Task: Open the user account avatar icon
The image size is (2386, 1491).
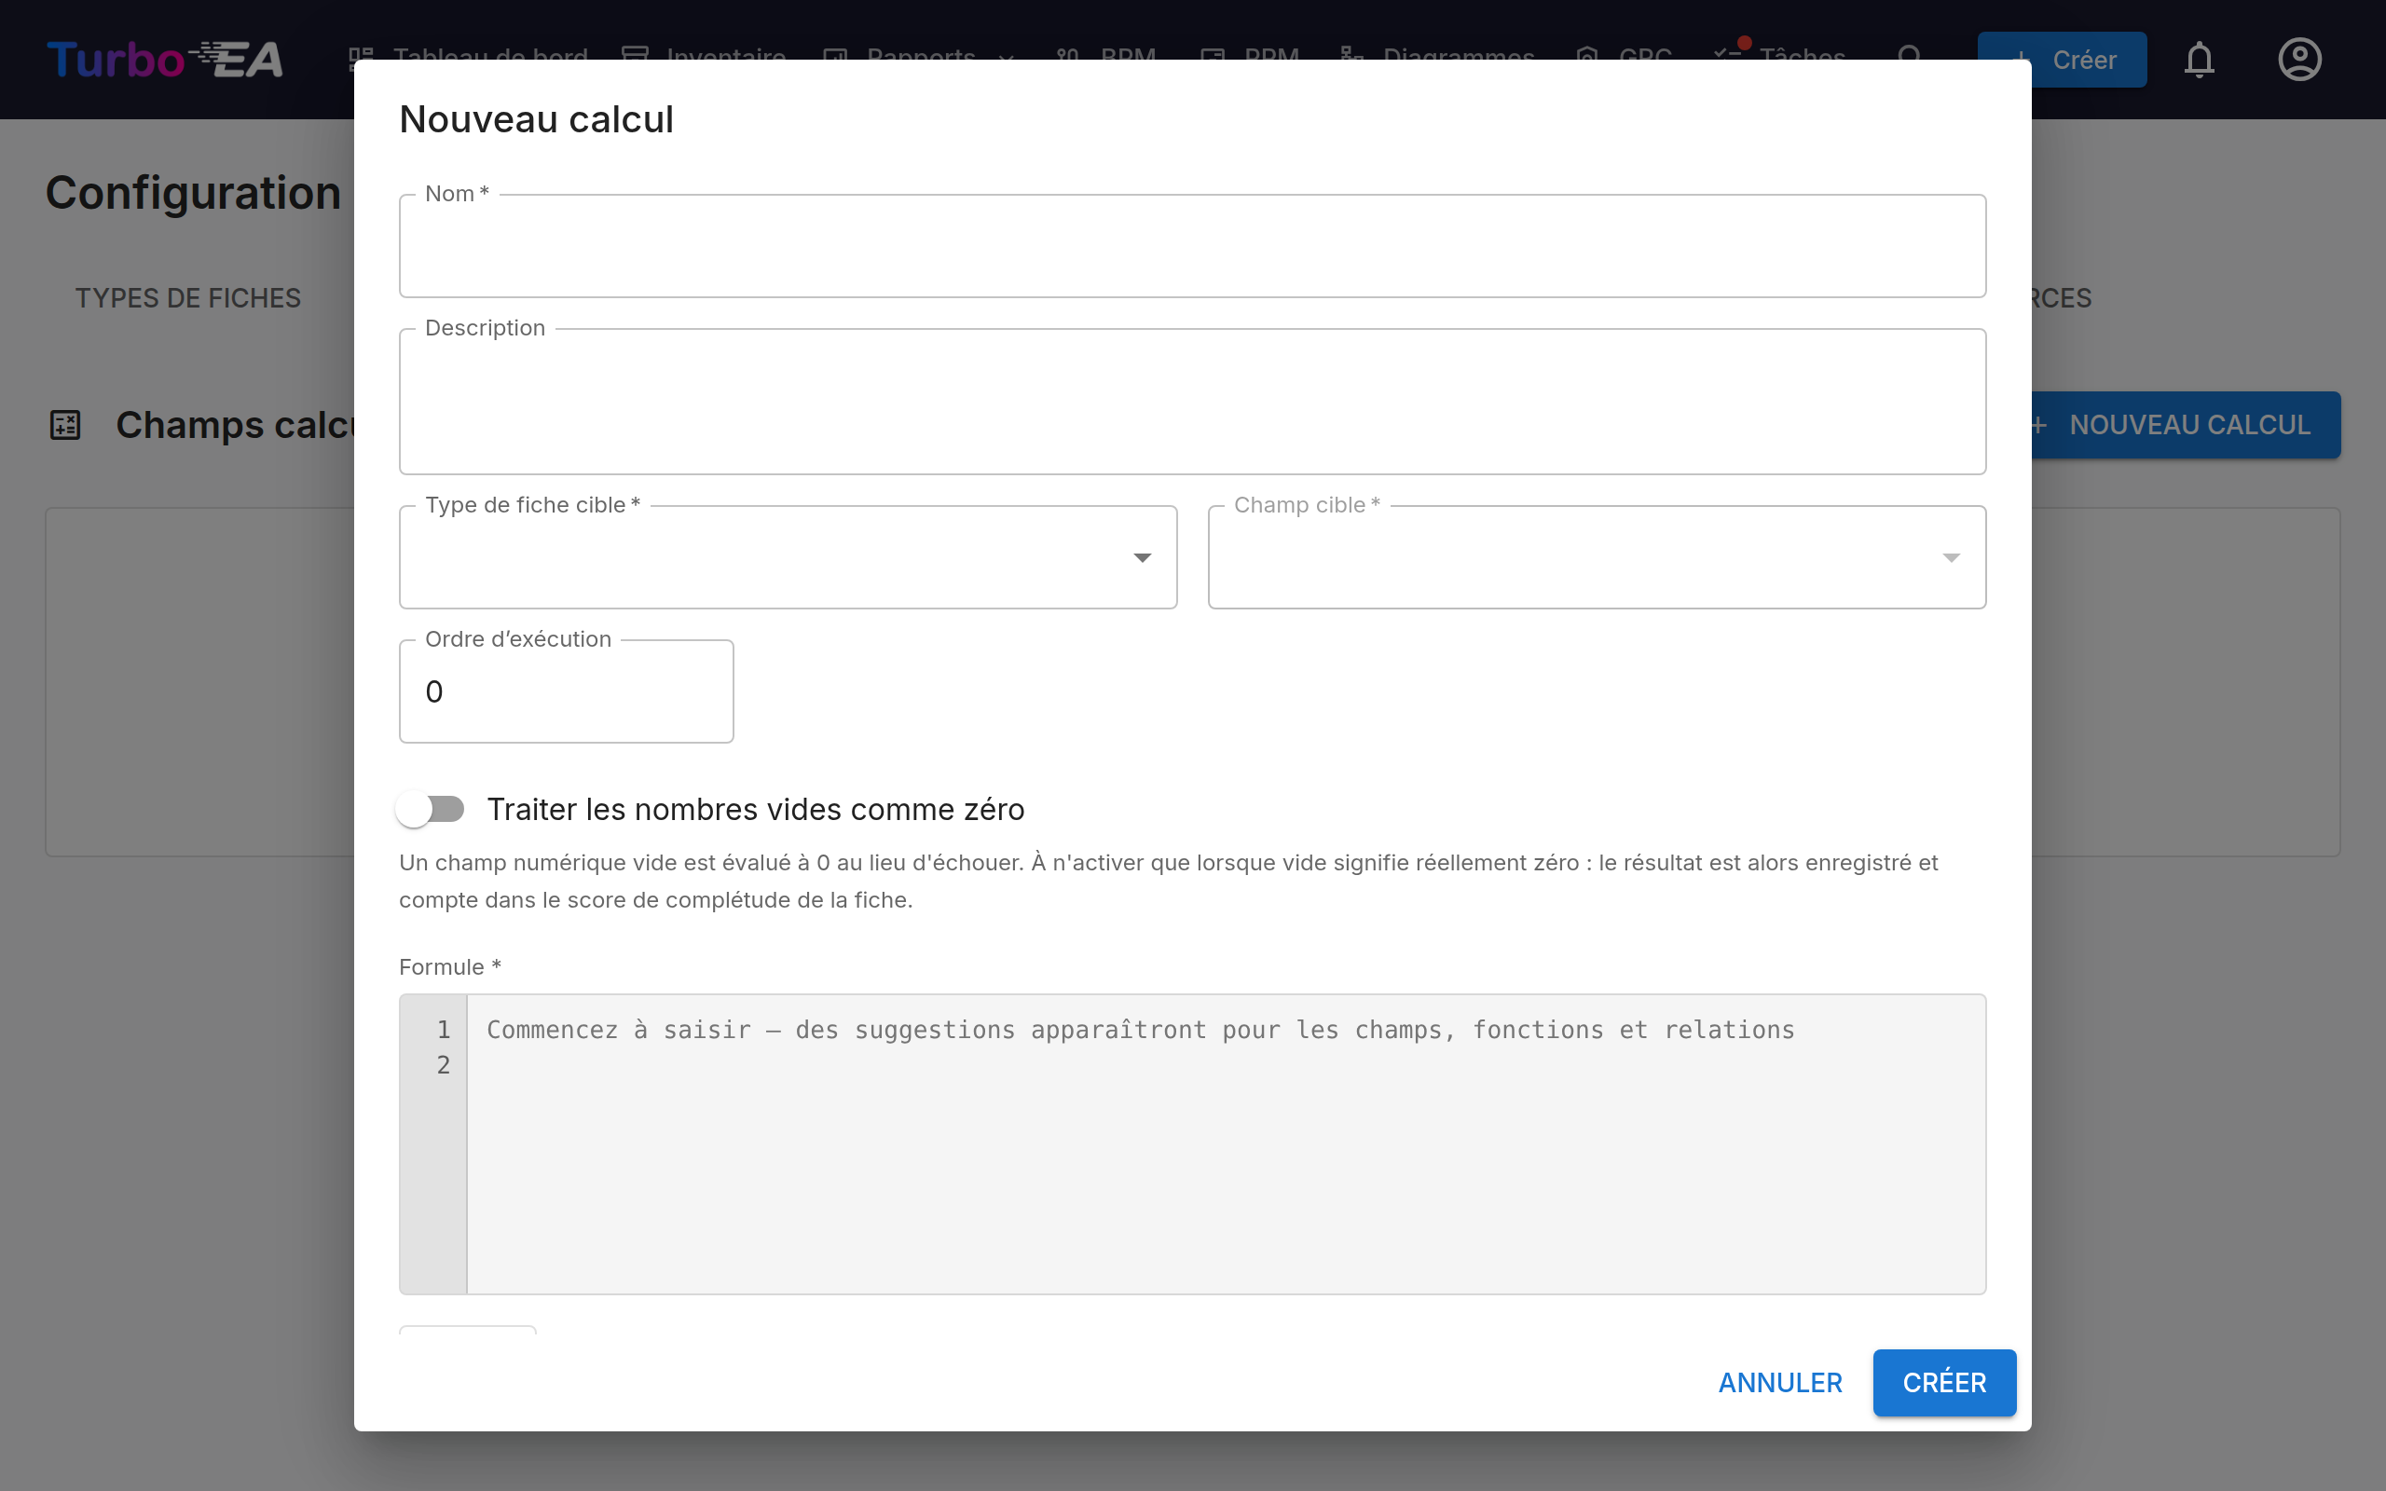Action: (x=2299, y=59)
